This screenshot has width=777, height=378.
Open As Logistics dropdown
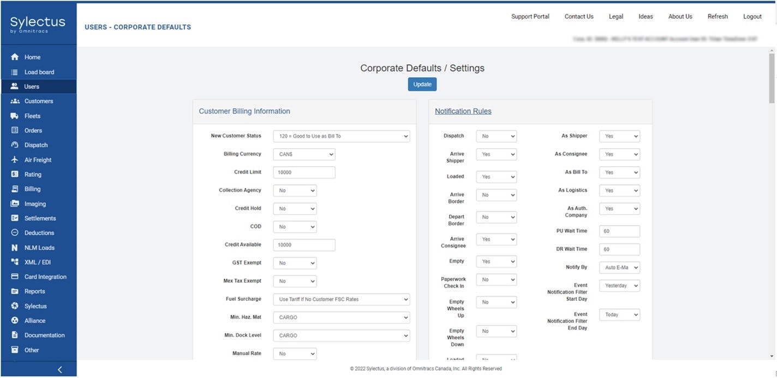pyautogui.click(x=619, y=191)
